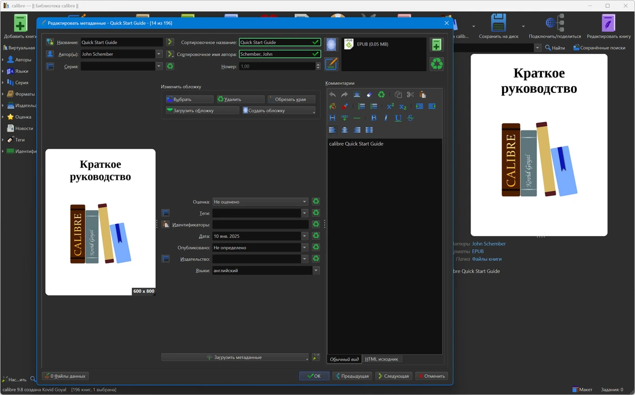635x395 pixels.
Task: Click the undo arrow in Комментарии toolbar
Action: [x=332, y=95]
